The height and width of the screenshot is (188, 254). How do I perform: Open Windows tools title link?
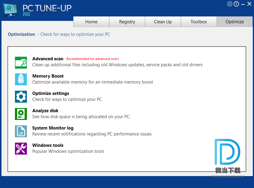pos(48,145)
